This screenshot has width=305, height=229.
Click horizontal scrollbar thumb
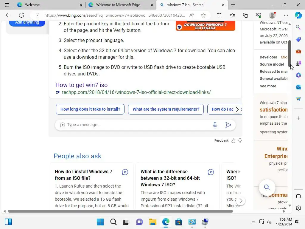[x=121, y=211]
